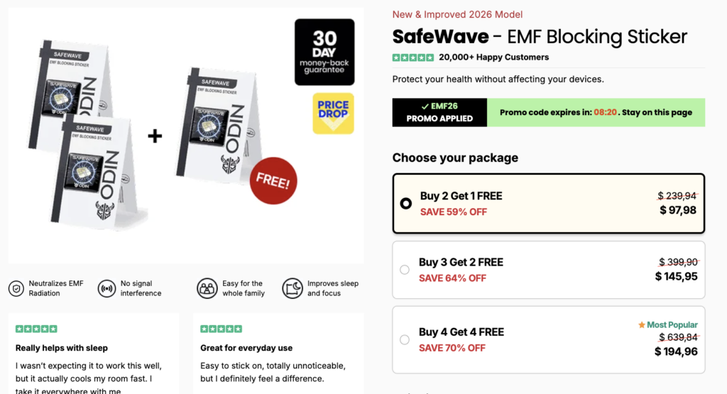Click the green stars beside 20,000+ Happy Customers
This screenshot has height=394, width=727.
[x=412, y=58]
